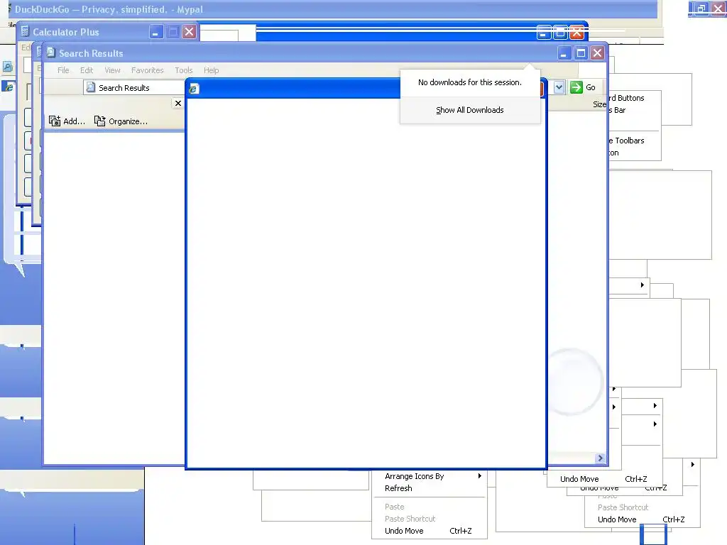Expand the Arrange Icons By submenu
The width and height of the screenshot is (727, 545).
pyautogui.click(x=430, y=476)
